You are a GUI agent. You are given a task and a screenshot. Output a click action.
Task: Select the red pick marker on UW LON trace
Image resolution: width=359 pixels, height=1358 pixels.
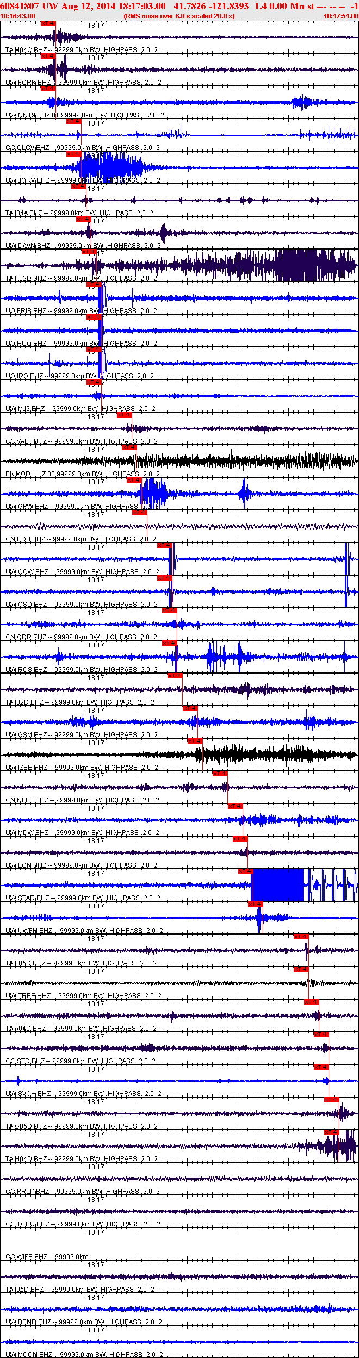240,839
